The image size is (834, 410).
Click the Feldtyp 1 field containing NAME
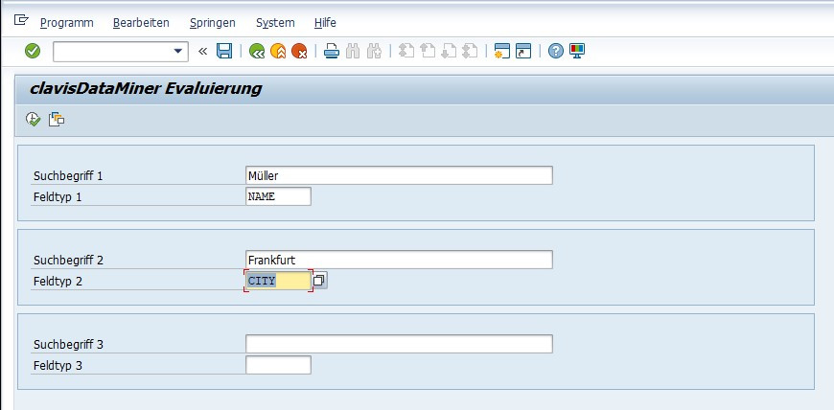[x=278, y=196]
